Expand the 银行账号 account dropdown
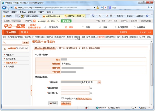Screen dimensions: 155x111 click(x=99, y=82)
